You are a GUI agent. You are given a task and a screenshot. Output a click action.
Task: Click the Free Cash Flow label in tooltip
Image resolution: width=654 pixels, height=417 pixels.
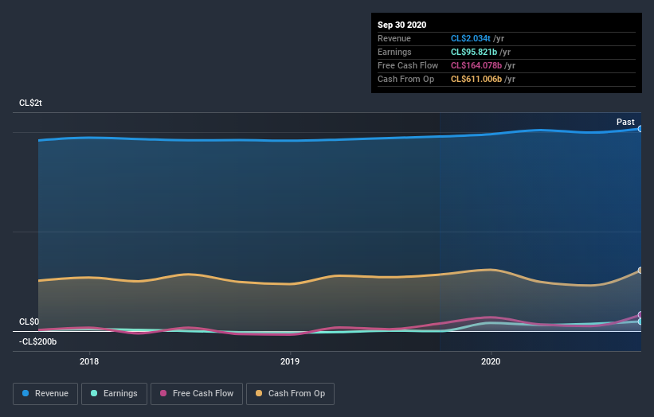click(408, 65)
